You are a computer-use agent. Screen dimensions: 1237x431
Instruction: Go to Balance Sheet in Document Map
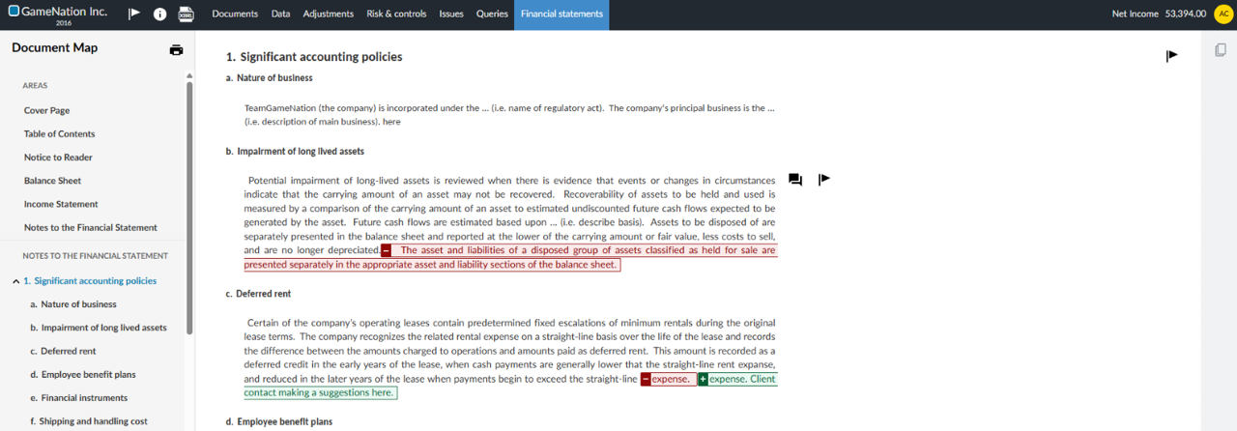click(x=52, y=181)
